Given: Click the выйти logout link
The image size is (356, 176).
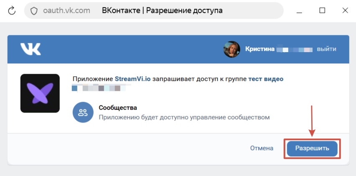Looking at the screenshot, I should (326, 49).
